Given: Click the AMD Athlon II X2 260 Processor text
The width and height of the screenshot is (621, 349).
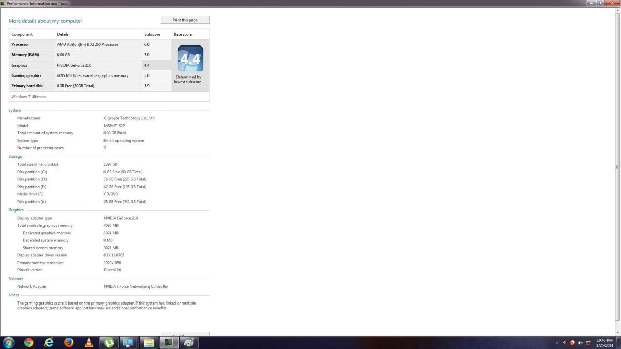Looking at the screenshot, I should (88, 44).
